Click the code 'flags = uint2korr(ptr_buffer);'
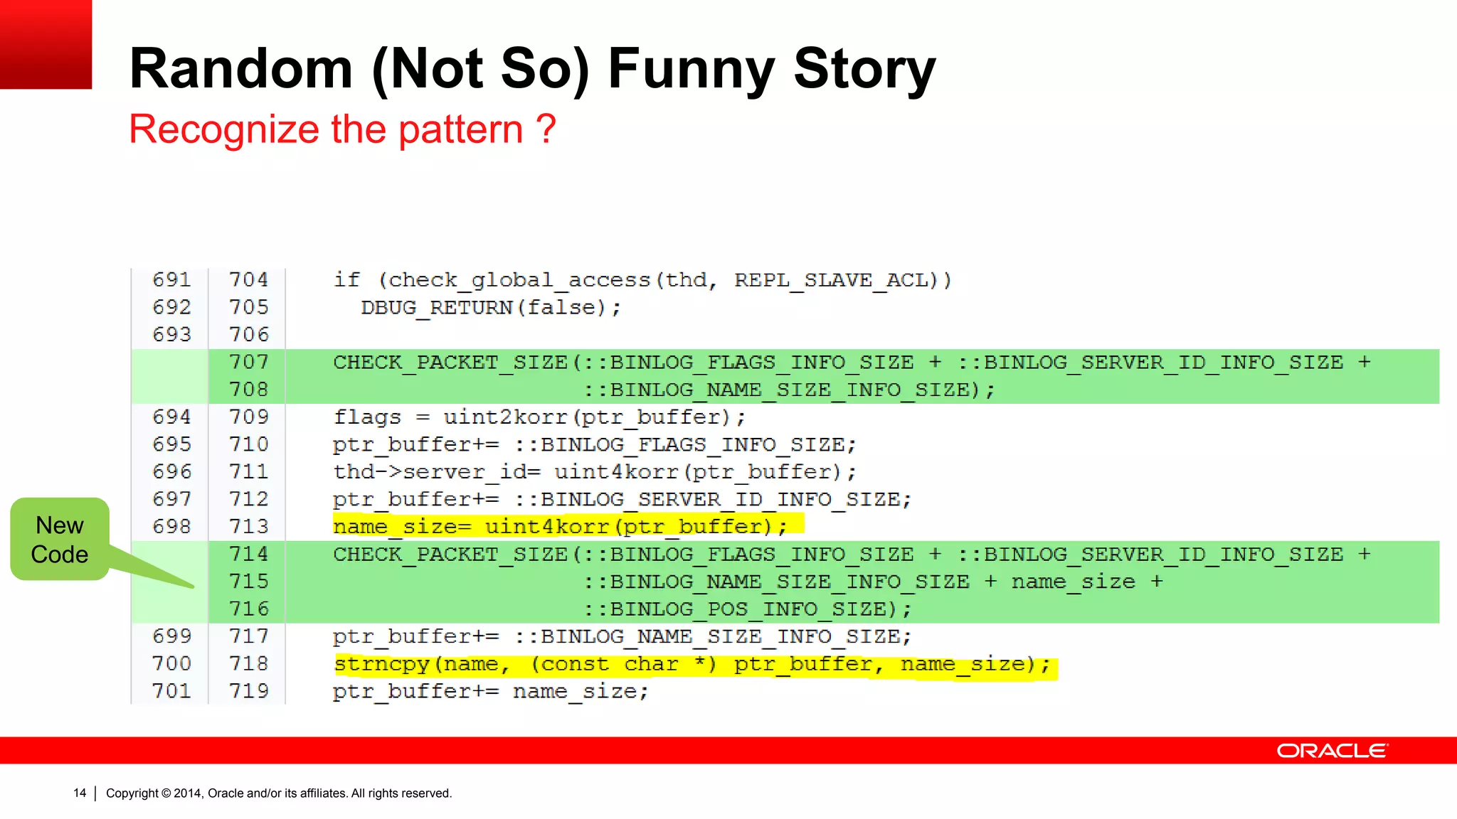The height and width of the screenshot is (819, 1457). (x=539, y=417)
